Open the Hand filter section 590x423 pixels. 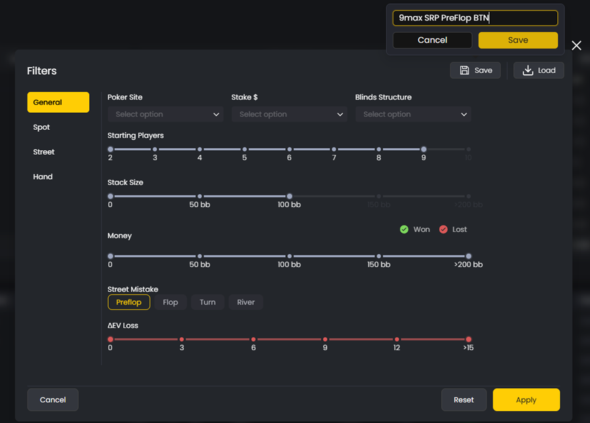click(58, 176)
